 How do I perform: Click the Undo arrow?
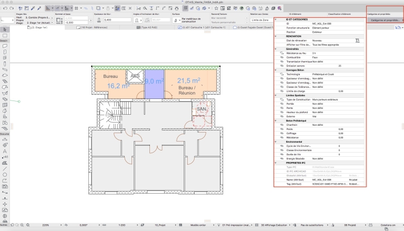click(5, 8)
